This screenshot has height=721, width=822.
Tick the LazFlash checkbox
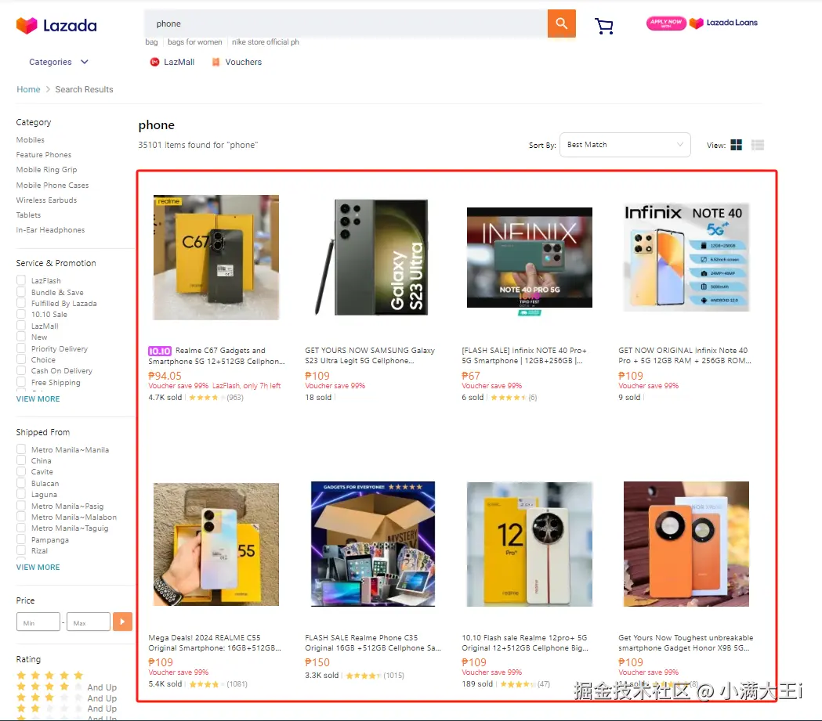tap(21, 280)
